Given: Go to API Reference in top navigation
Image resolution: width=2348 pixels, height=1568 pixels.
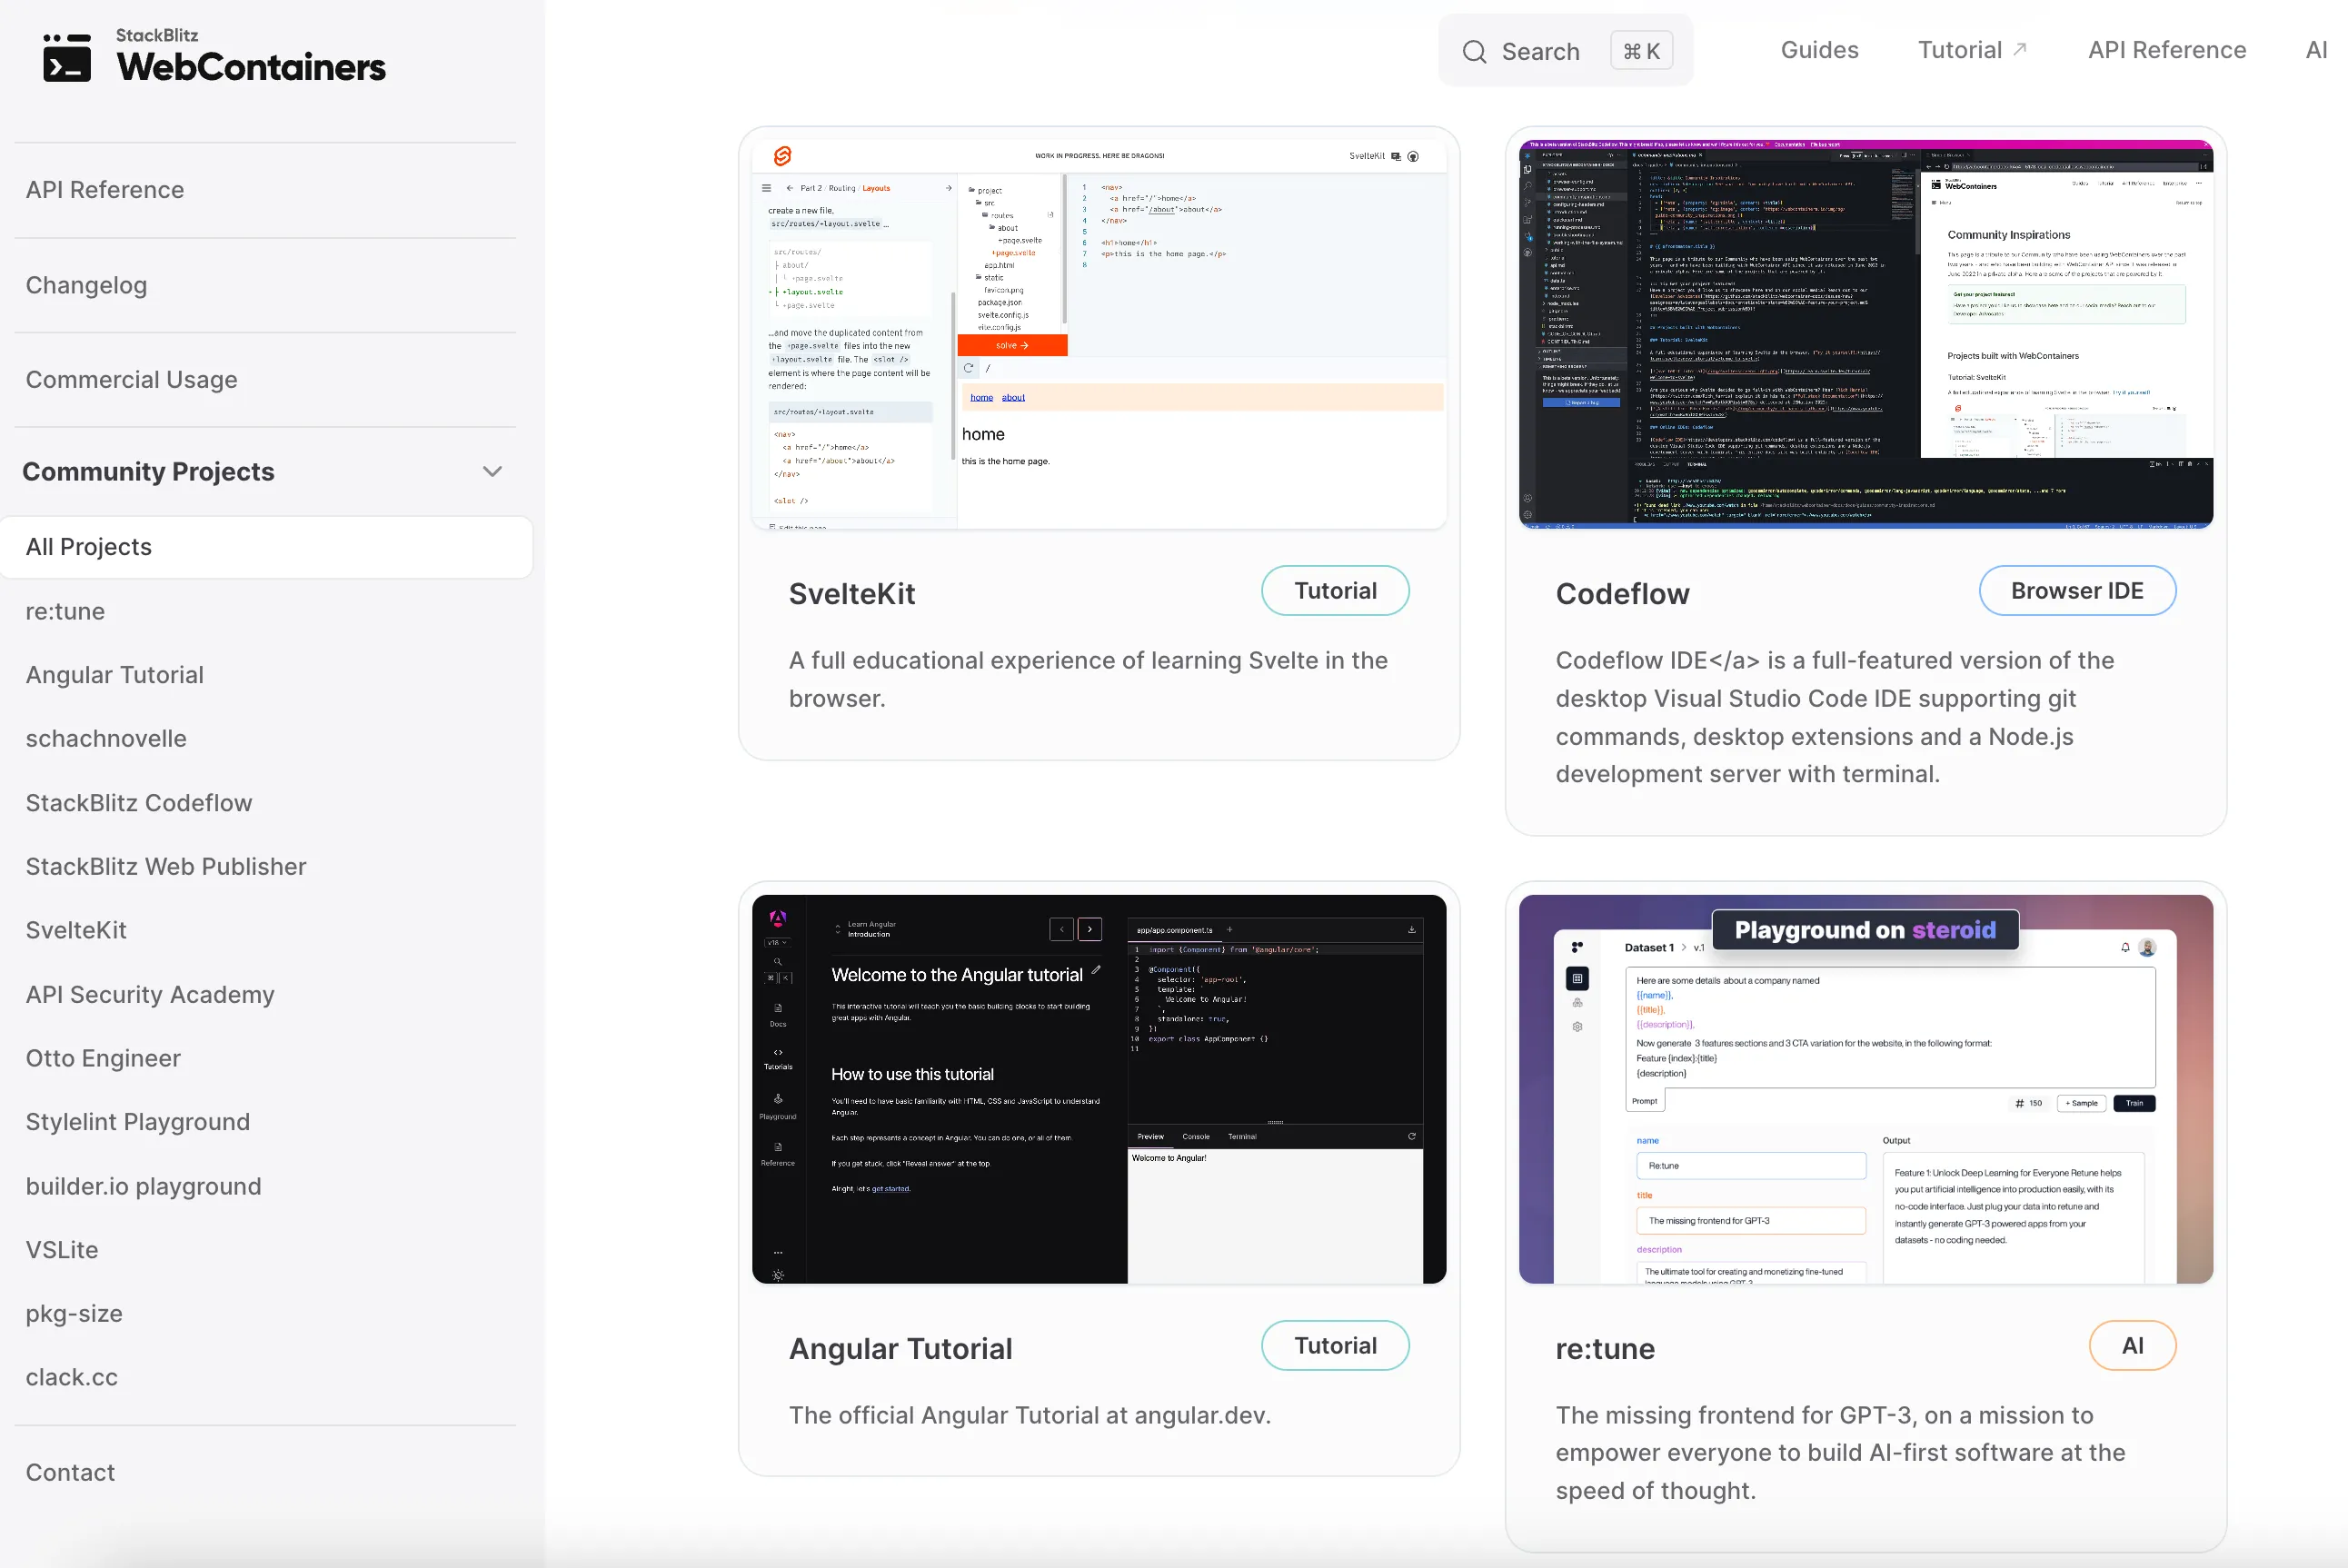Looking at the screenshot, I should (2167, 50).
